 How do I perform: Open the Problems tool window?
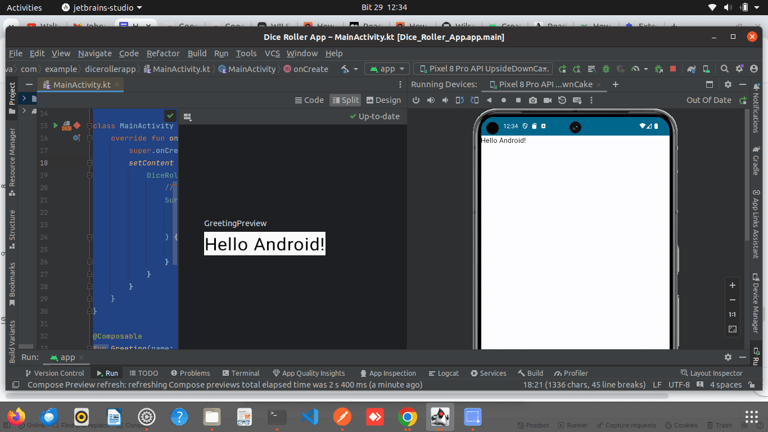point(190,373)
